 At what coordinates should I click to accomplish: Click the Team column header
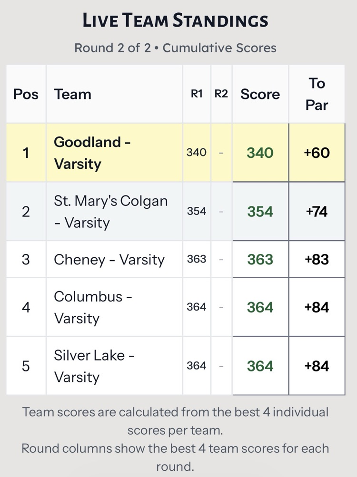[x=72, y=94]
